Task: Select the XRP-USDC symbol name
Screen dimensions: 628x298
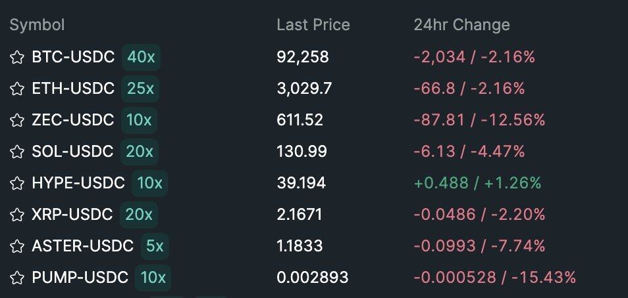Action: point(72,215)
